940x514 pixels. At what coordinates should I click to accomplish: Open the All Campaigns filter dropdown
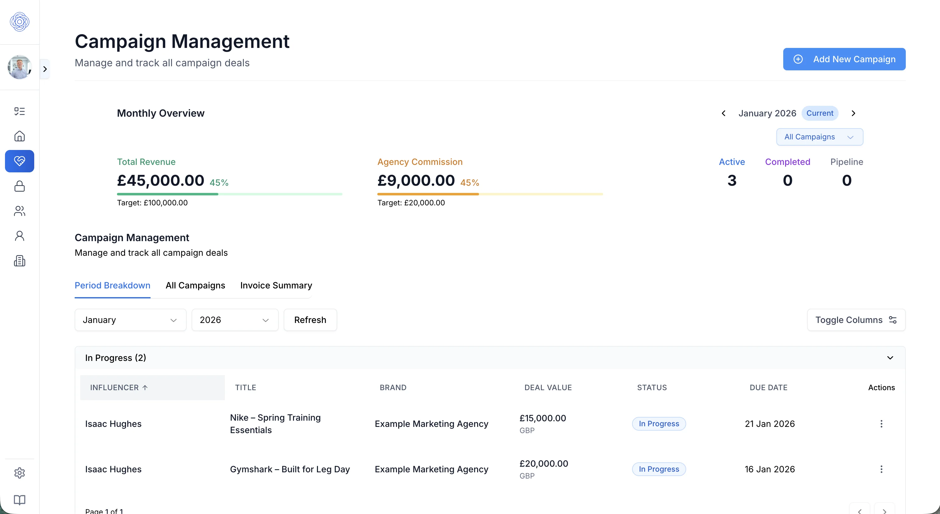[x=819, y=137]
